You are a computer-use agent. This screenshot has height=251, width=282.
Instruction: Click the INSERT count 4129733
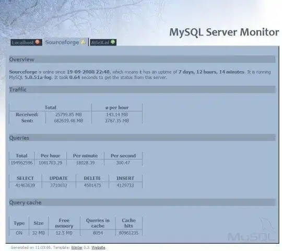click(125, 185)
